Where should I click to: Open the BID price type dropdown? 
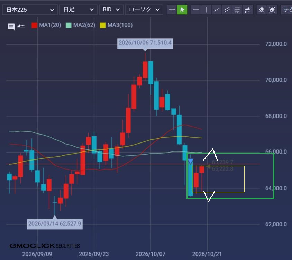coord(111,9)
